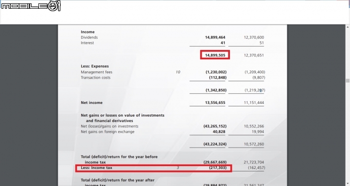Click the vertical scrollbar thumb

pos(348,81)
